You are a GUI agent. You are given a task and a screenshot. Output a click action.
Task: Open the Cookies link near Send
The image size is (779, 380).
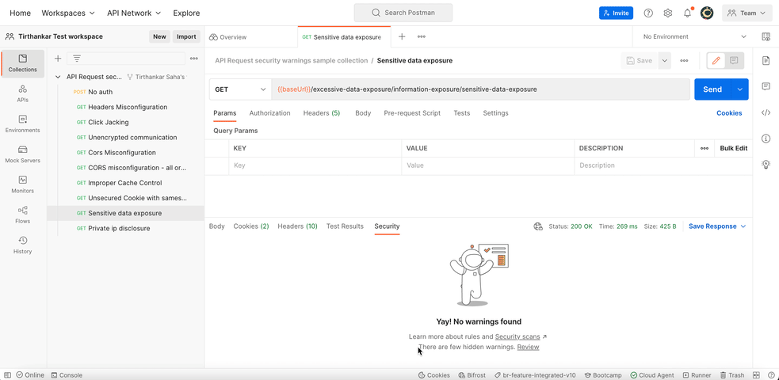[x=729, y=113]
